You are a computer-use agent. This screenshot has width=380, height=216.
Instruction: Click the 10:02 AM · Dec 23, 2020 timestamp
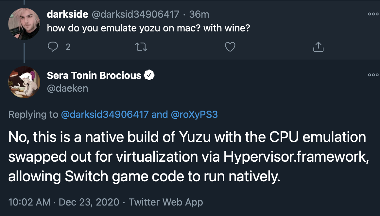tap(64, 202)
